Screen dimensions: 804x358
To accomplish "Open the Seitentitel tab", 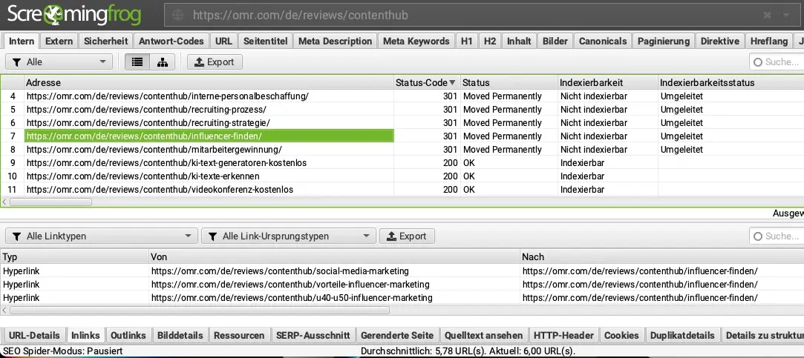I will 266,41.
